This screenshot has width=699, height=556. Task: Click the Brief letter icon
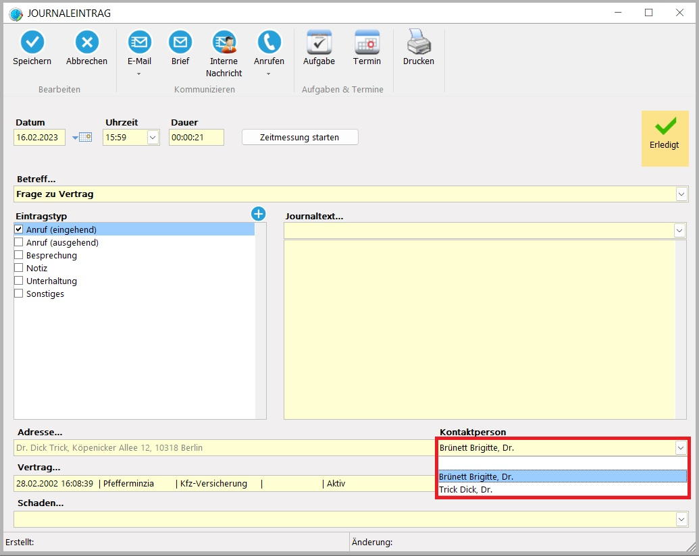pyautogui.click(x=180, y=43)
